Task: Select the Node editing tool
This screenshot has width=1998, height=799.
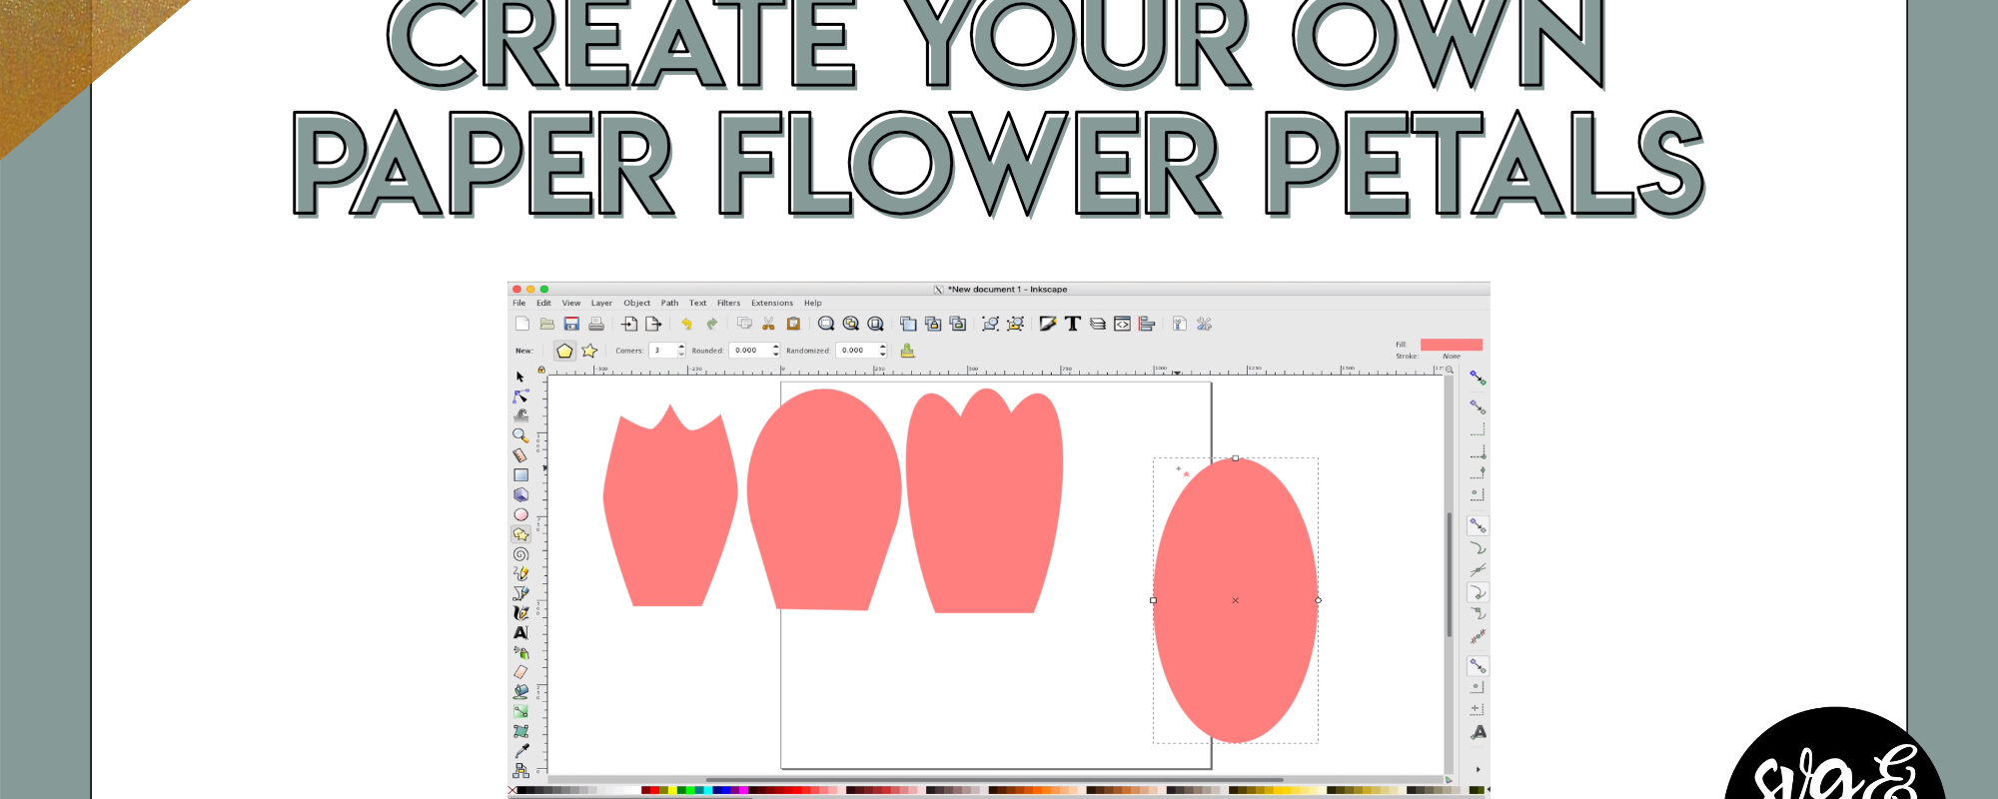Action: [x=520, y=397]
